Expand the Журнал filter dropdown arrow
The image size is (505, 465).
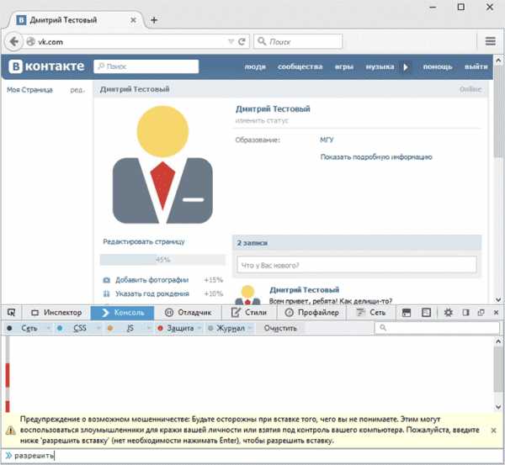coord(250,328)
